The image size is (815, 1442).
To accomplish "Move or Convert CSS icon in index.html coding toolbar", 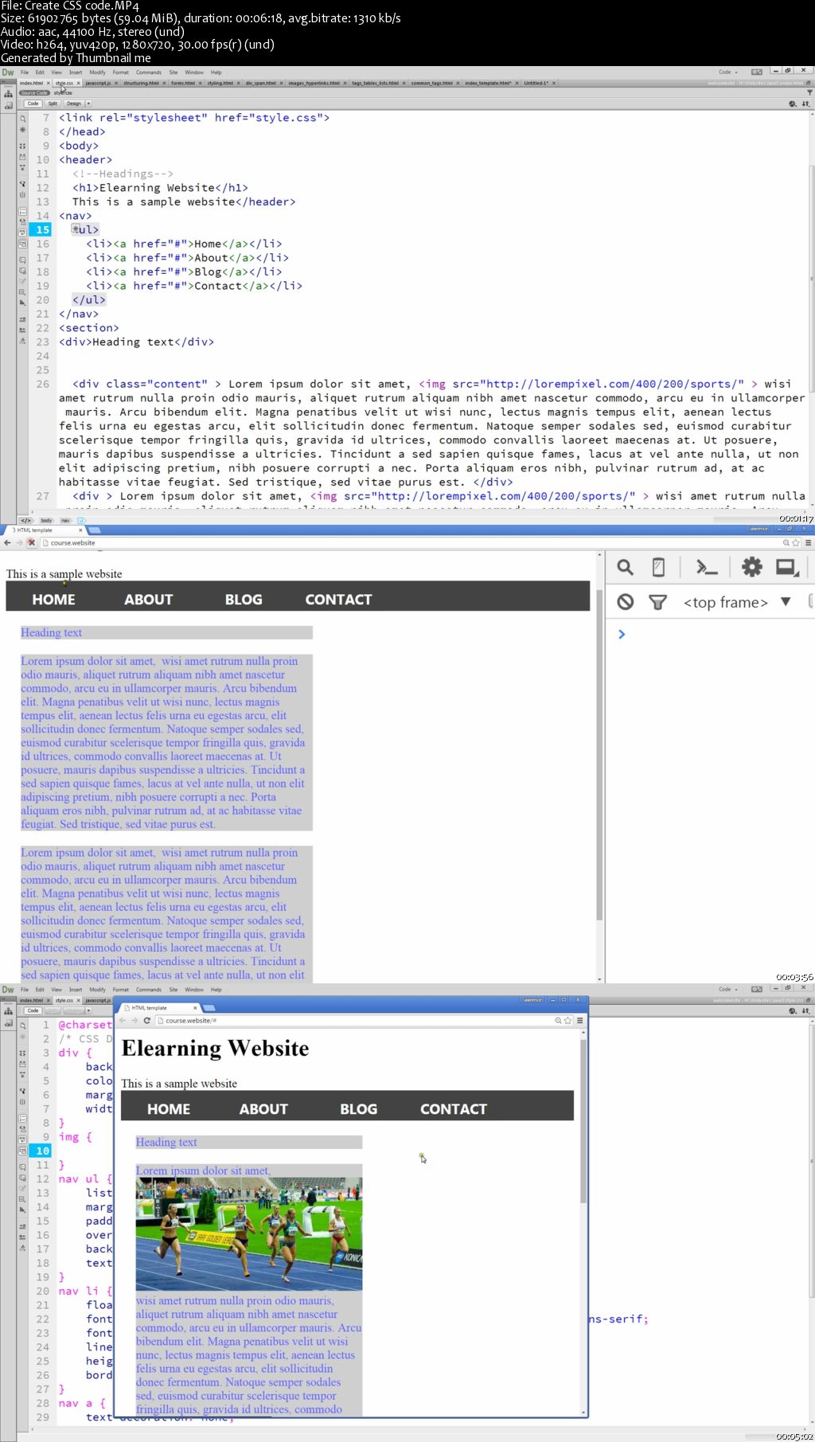I will point(22,303).
